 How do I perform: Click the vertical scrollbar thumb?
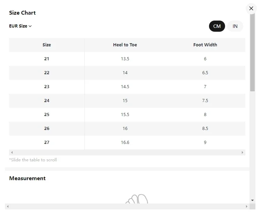252,53
